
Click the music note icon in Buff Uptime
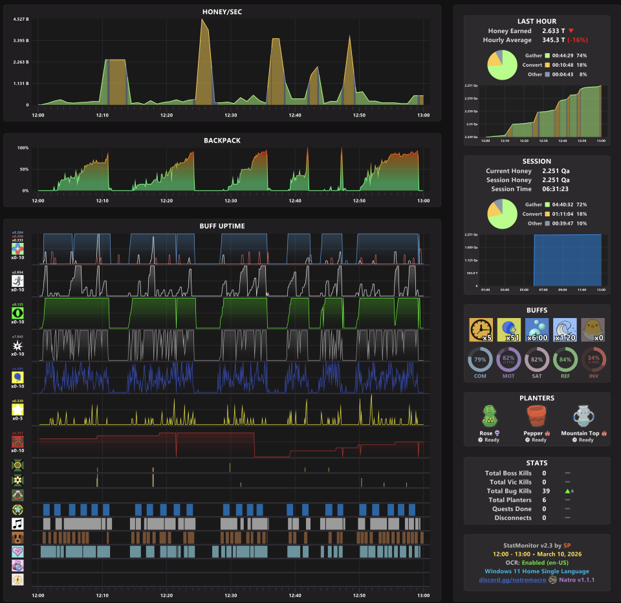coord(18,523)
